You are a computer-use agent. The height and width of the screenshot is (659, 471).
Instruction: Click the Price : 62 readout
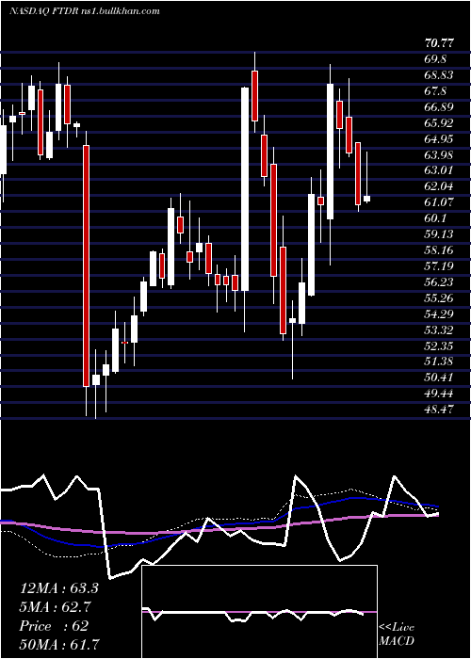pyautogui.click(x=54, y=626)
